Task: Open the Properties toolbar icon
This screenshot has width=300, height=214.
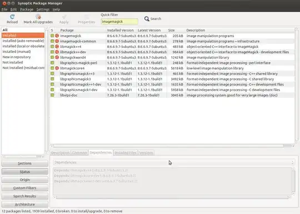Action: 86,17
